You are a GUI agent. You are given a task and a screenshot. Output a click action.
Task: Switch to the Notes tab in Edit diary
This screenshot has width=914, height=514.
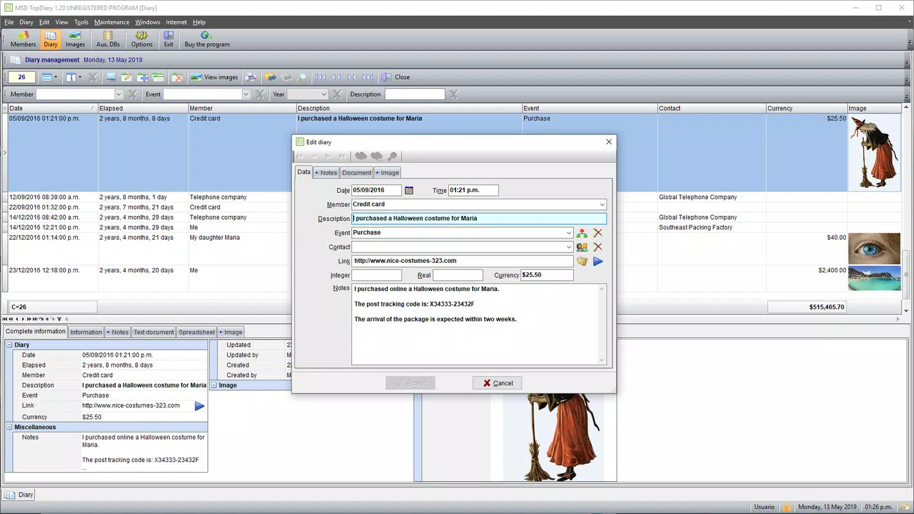click(326, 173)
